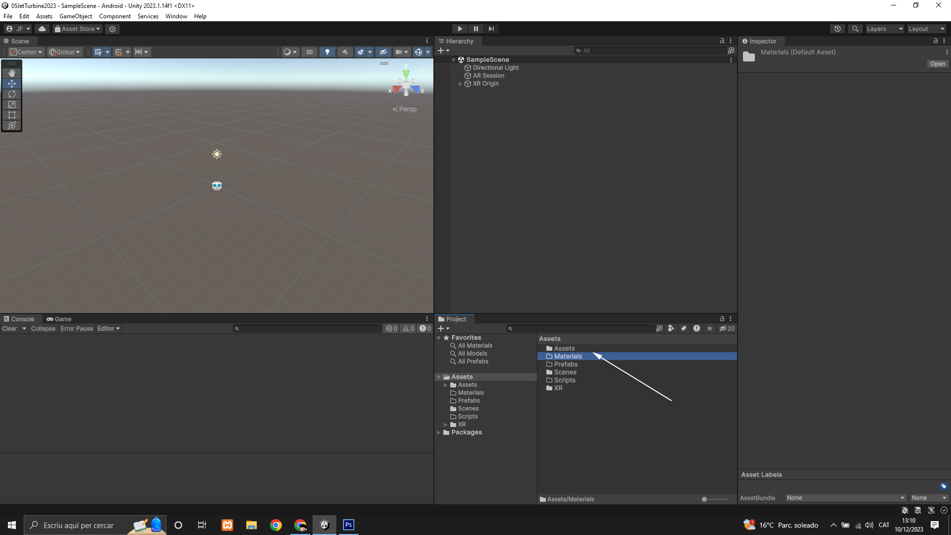
Task: Open Undo History icon in toolbar
Action: coord(837,29)
